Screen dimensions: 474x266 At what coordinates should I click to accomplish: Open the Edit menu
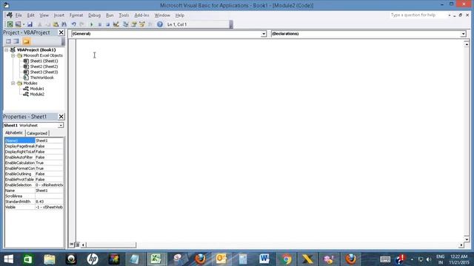click(31, 15)
